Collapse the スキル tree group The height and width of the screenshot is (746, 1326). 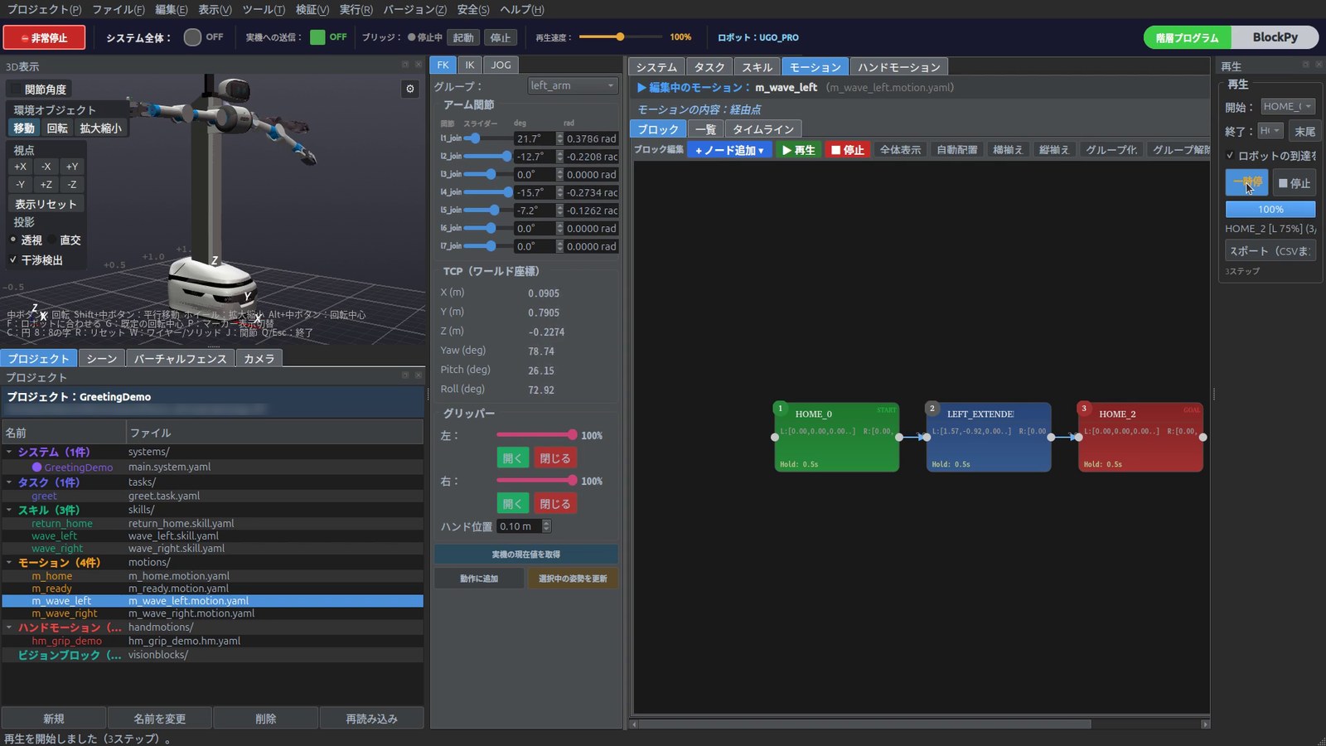click(9, 511)
